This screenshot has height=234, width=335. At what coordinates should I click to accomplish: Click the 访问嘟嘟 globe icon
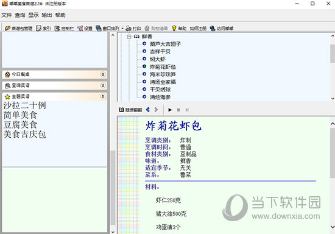pos(213,28)
